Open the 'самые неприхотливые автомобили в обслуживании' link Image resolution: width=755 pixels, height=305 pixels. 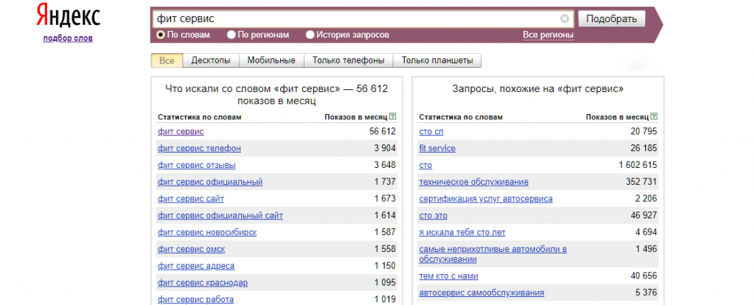(x=493, y=254)
